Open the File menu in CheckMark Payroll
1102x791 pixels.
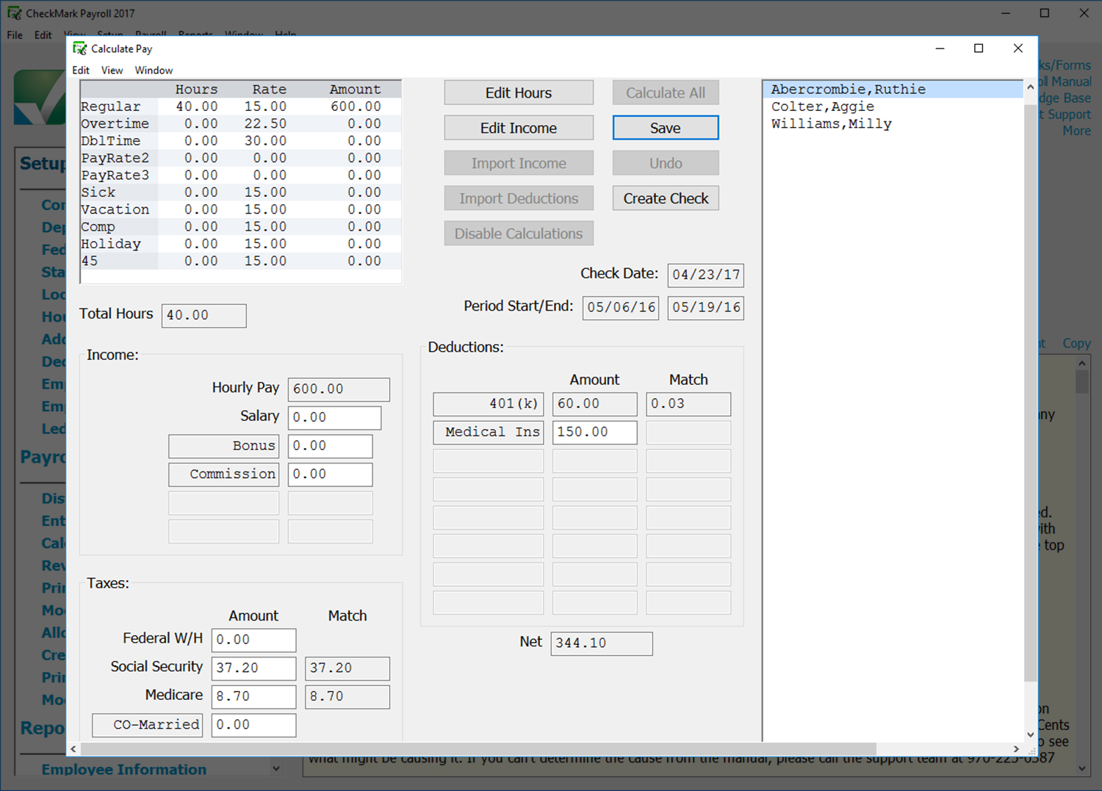pyautogui.click(x=15, y=35)
